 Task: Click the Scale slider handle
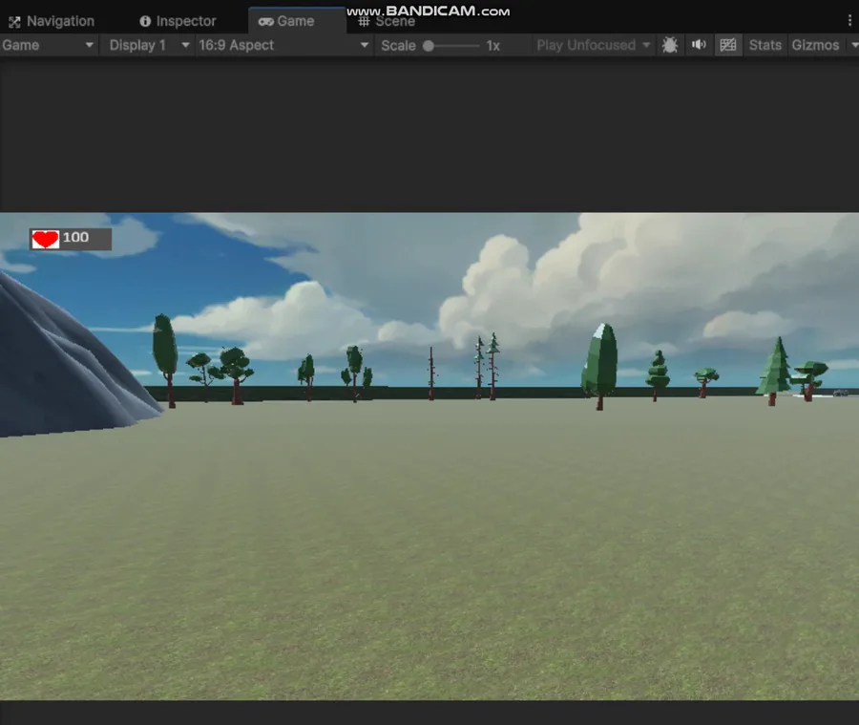coord(429,46)
